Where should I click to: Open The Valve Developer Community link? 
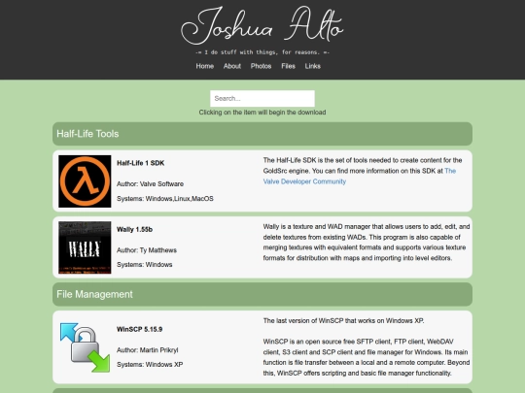point(360,176)
